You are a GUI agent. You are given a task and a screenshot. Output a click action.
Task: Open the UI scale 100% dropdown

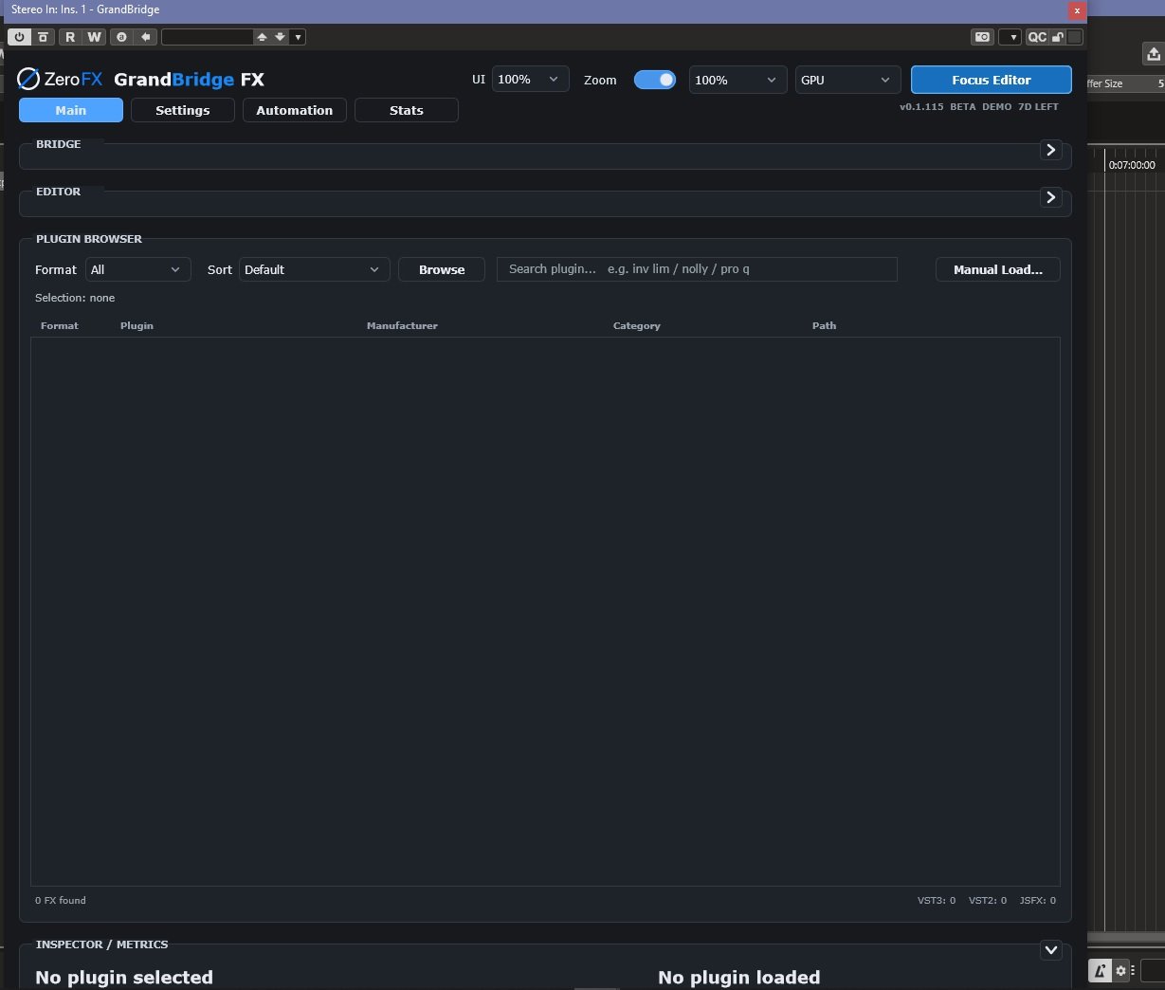pyautogui.click(x=530, y=80)
